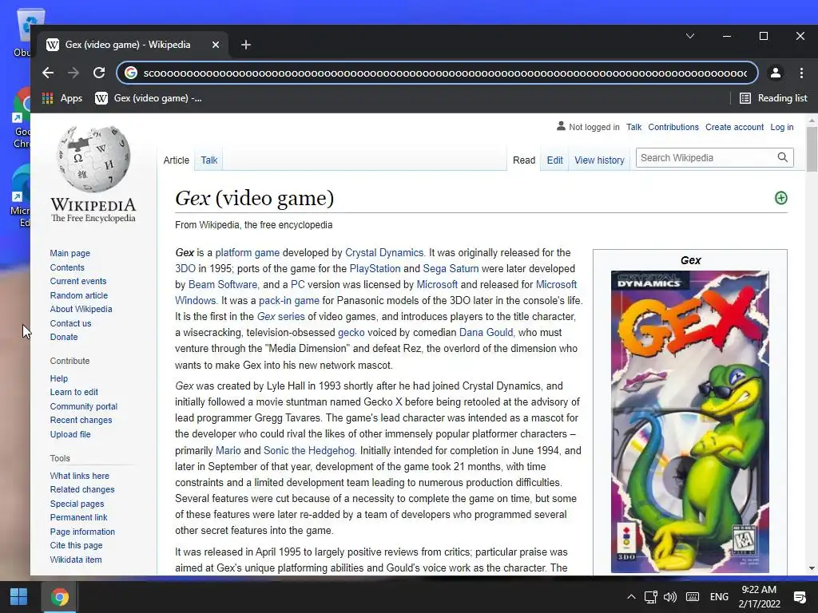
Task: Follow the pack-in game link
Action: tap(289, 300)
